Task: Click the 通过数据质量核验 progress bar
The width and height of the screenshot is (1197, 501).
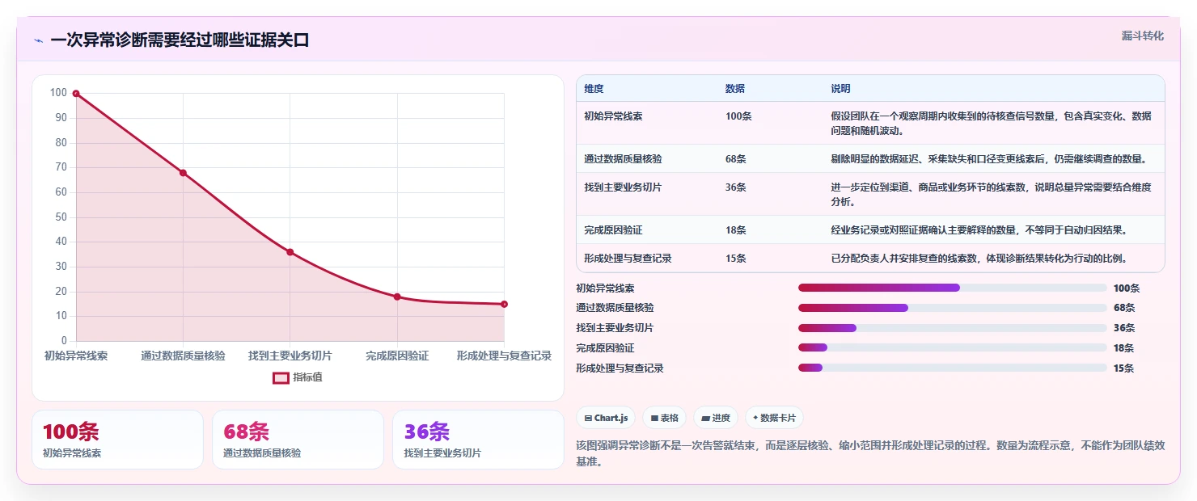Action: (952, 308)
